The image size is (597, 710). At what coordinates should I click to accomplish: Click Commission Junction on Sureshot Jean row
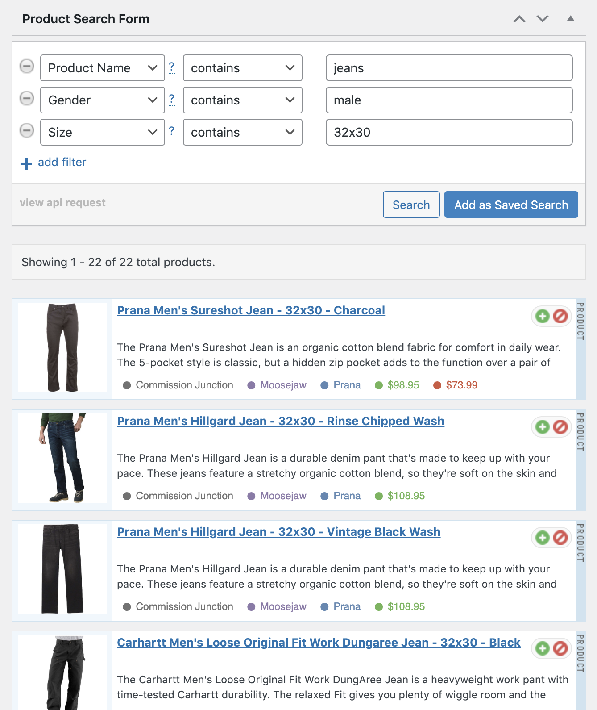click(185, 385)
